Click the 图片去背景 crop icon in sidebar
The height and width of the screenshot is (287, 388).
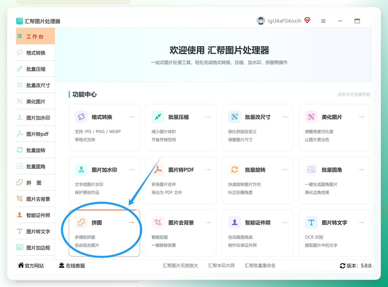point(20,199)
